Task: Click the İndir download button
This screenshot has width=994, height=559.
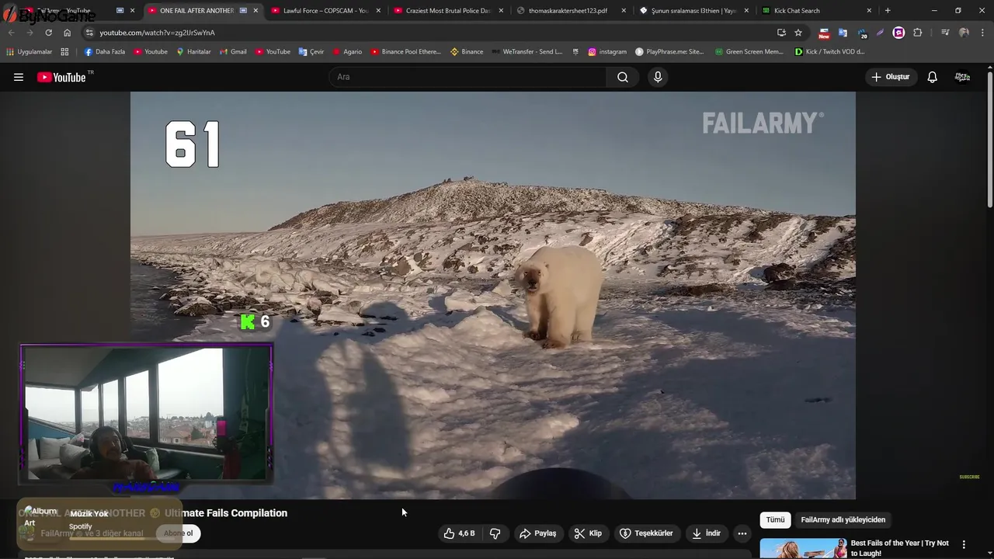Action: tap(706, 533)
